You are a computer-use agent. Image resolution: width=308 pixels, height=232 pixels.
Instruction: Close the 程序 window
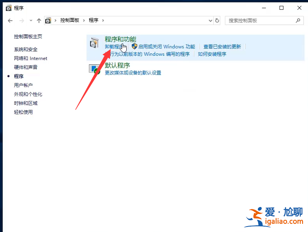(x=299, y=8)
